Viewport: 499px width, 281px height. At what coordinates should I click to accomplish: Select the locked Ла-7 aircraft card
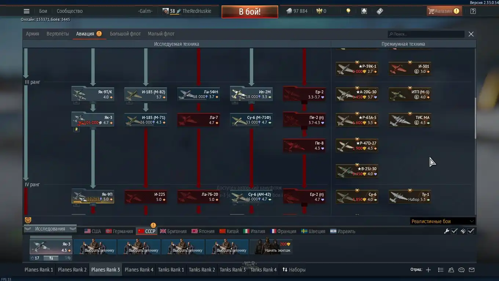(198, 120)
